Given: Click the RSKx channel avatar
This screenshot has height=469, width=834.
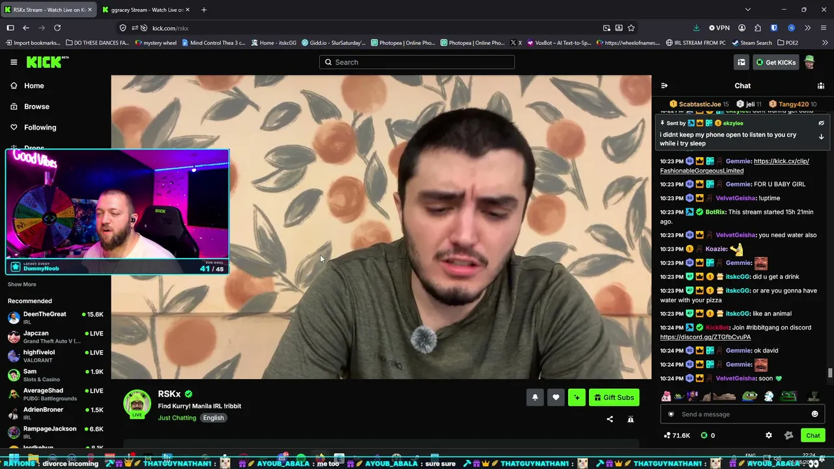Looking at the screenshot, I should tap(137, 404).
